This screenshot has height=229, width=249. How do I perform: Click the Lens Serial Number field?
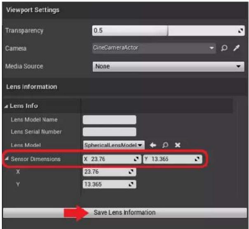click(x=109, y=132)
